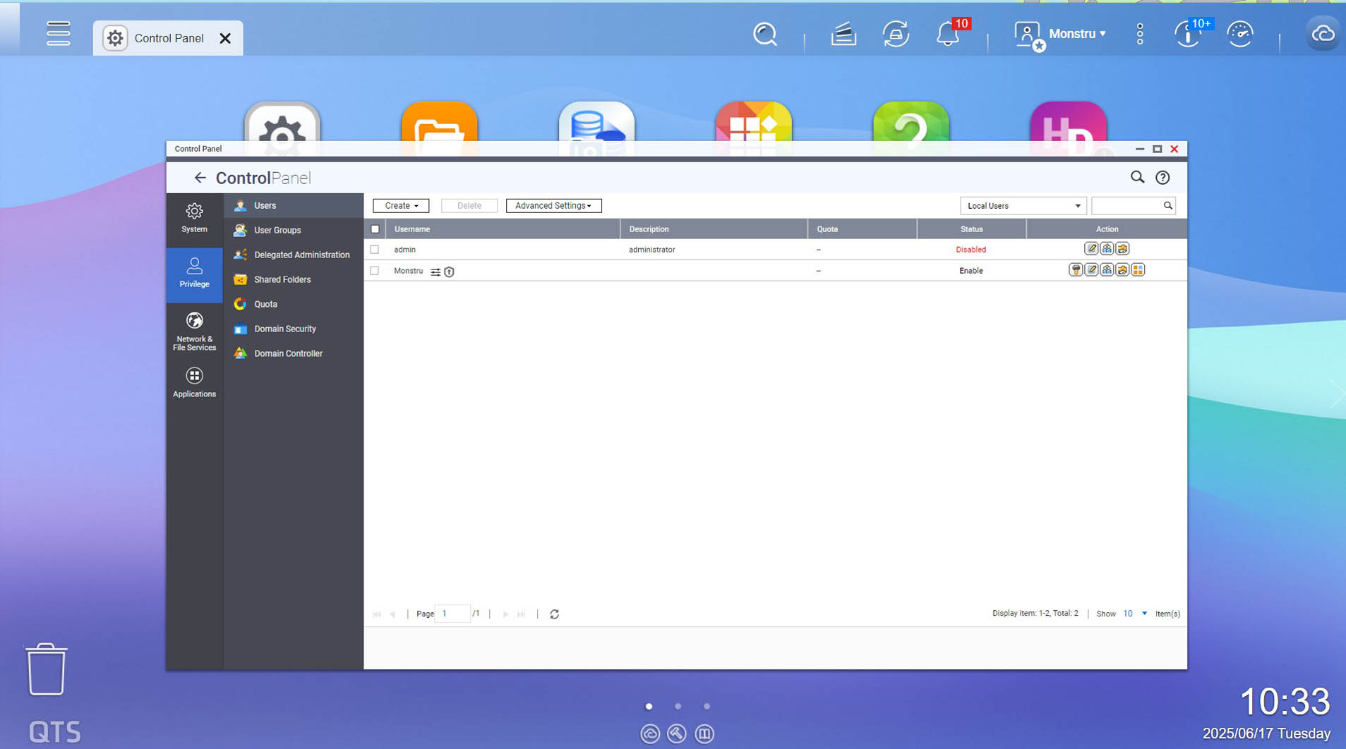Click the refresh icon in pagination bar

555,614
